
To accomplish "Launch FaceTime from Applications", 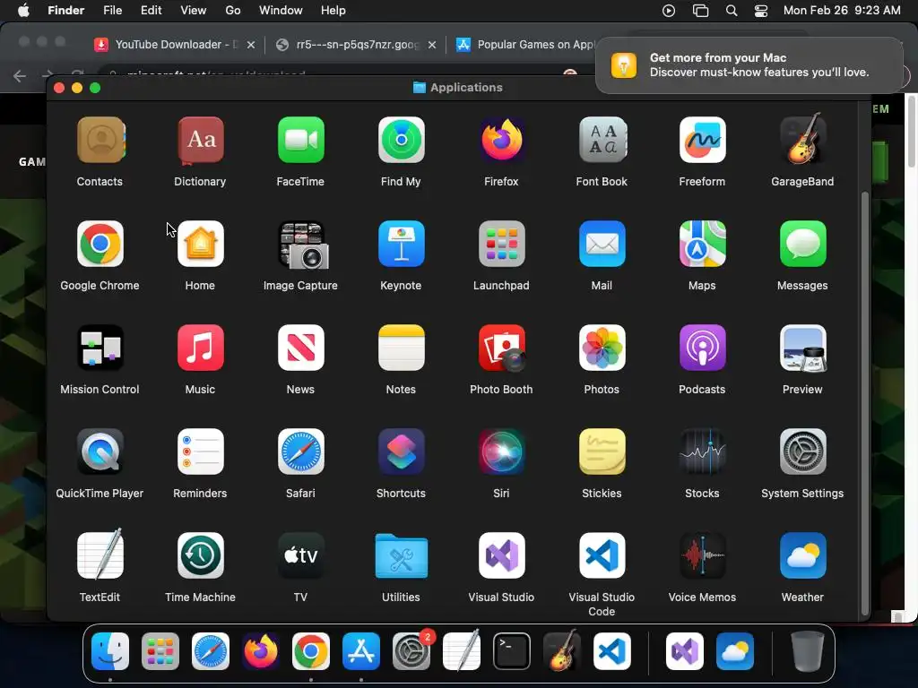I will pos(300,141).
